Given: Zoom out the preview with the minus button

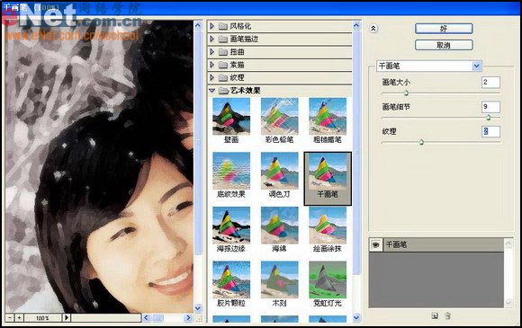Looking at the screenshot, I should [x=10, y=318].
